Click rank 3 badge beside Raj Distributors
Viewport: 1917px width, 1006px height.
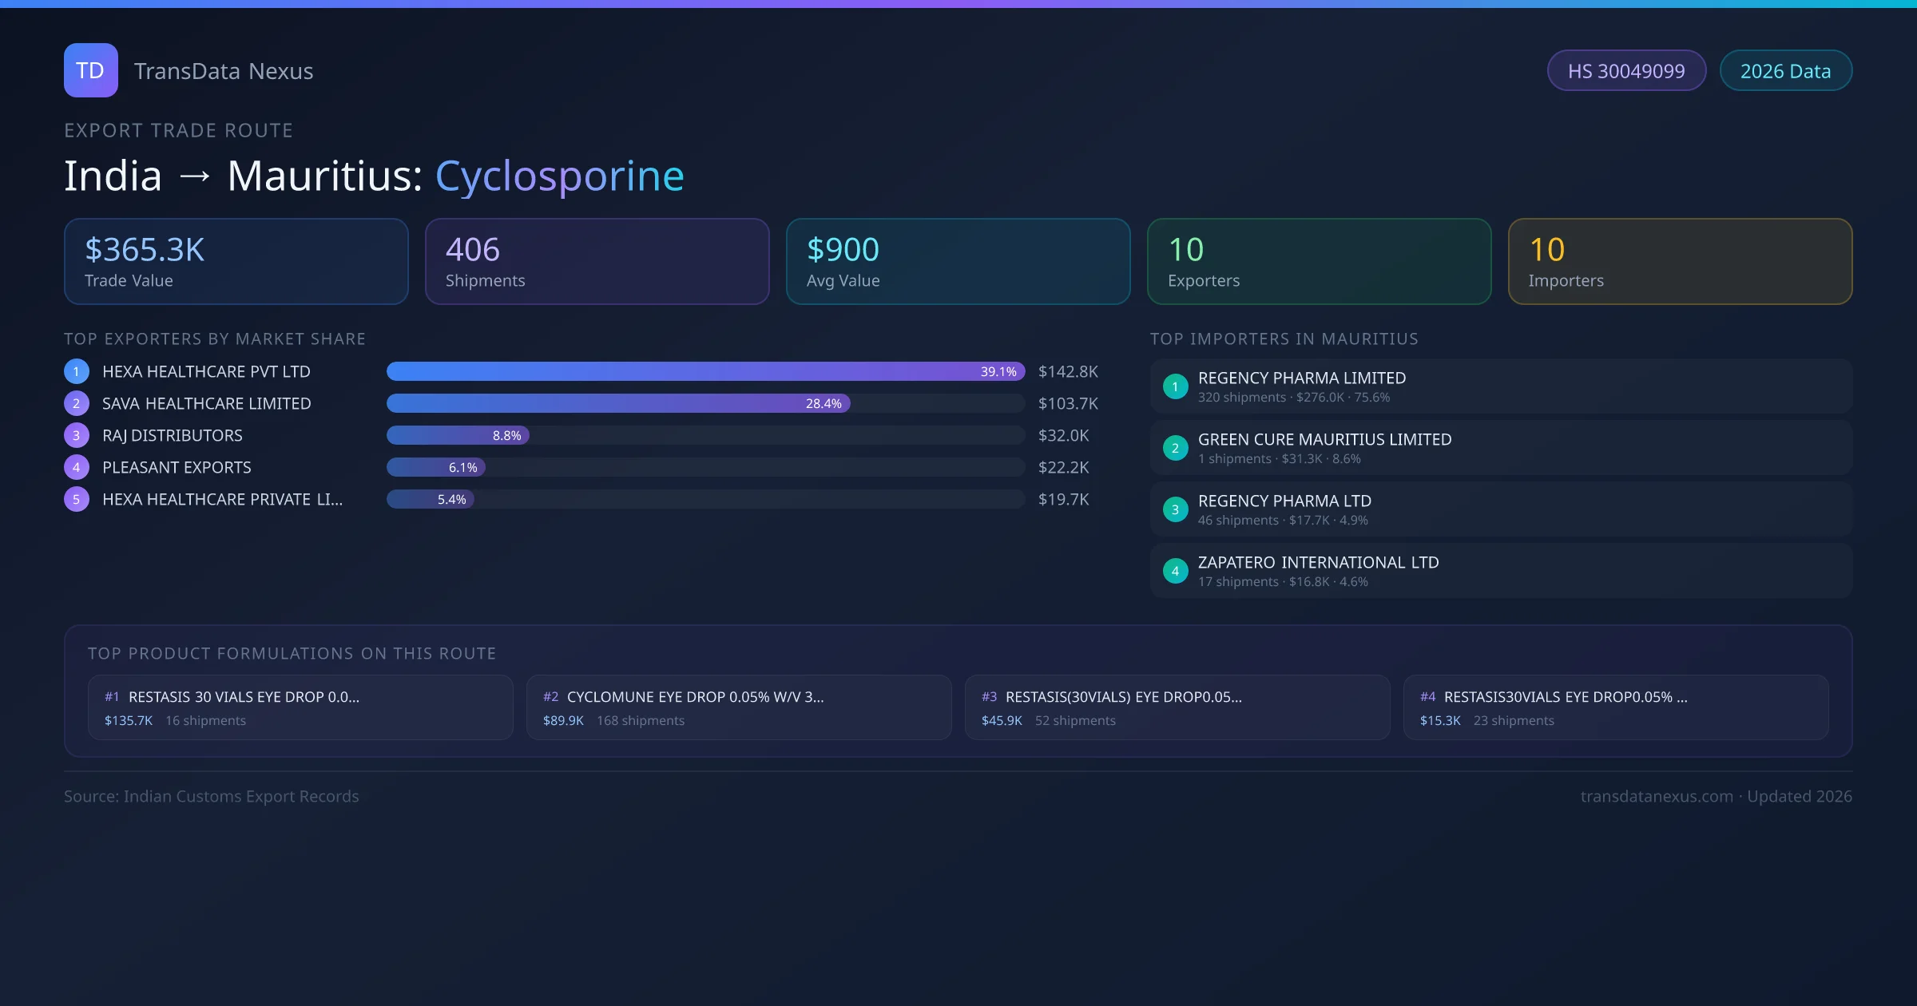tap(76, 435)
